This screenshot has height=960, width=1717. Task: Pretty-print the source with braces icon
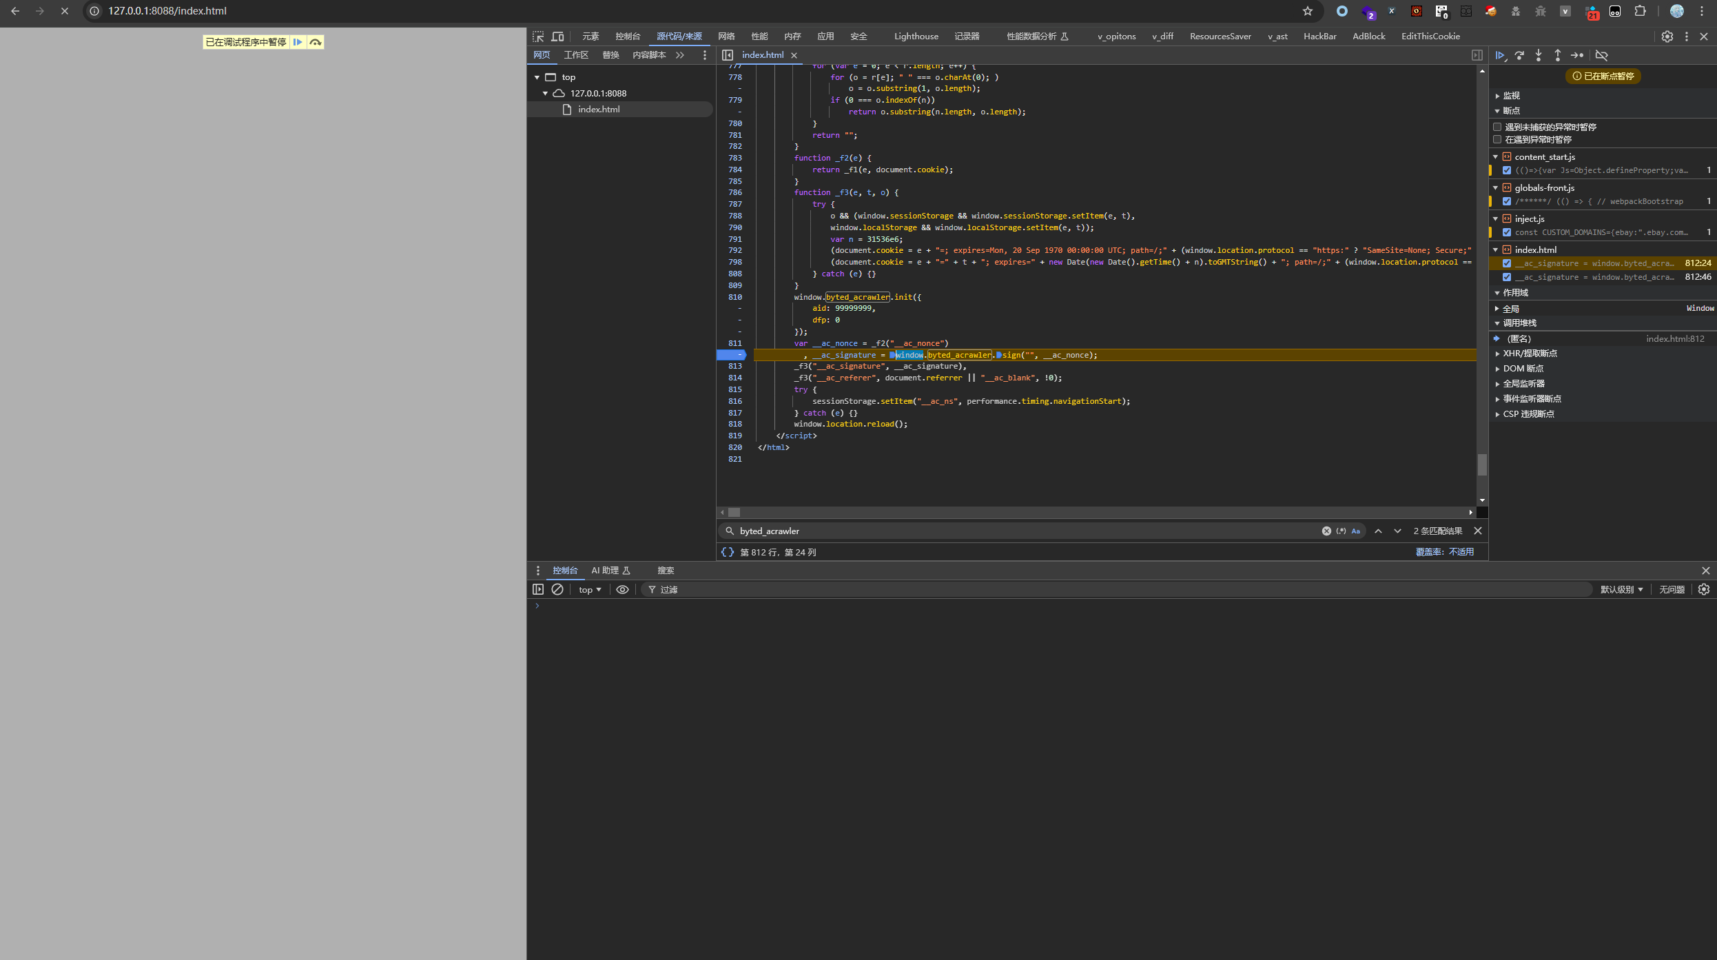click(x=727, y=552)
